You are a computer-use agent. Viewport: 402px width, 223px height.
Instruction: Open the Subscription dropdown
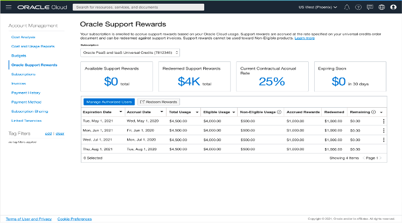tap(130, 53)
